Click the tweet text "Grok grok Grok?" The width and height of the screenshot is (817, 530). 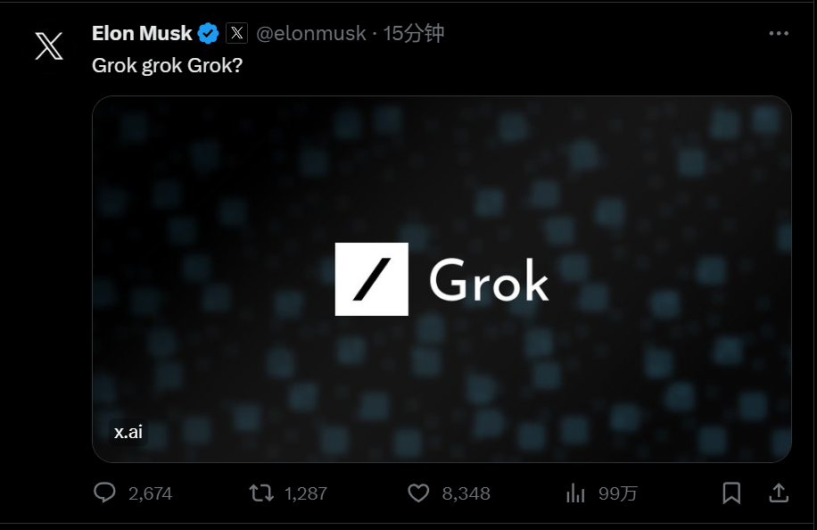coord(168,66)
